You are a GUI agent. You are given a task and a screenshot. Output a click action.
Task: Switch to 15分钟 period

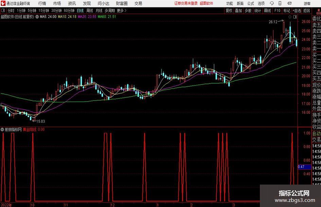(x=44, y=11)
